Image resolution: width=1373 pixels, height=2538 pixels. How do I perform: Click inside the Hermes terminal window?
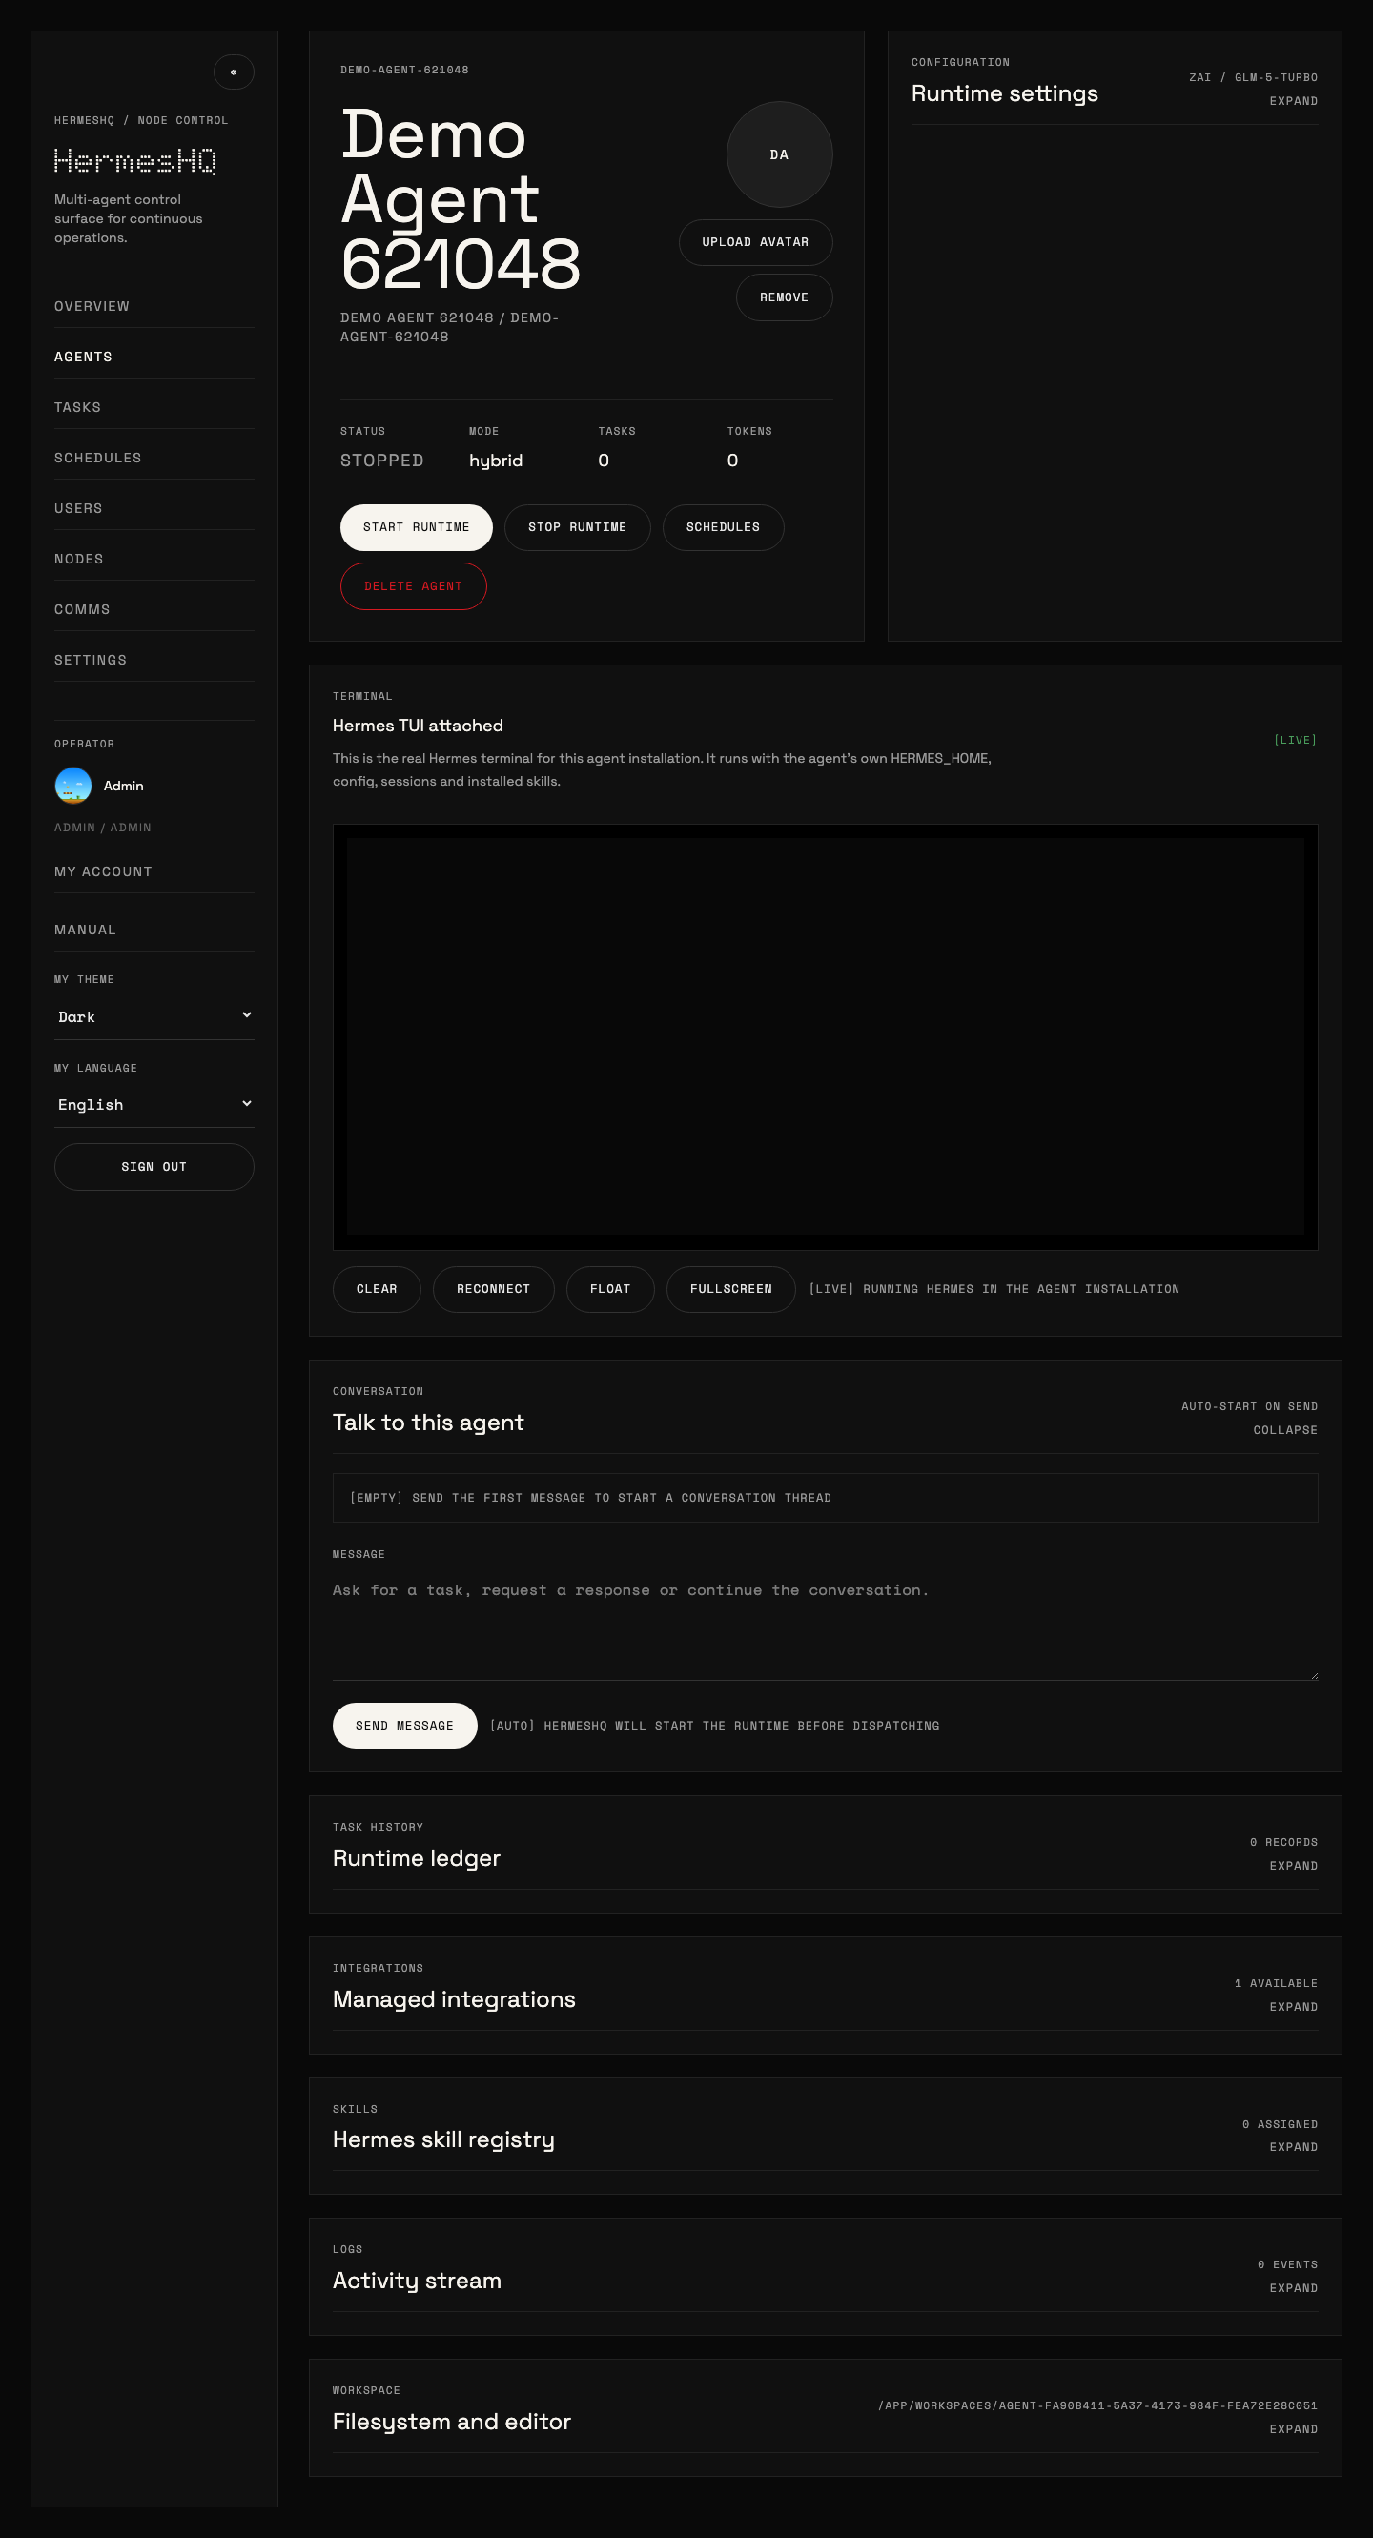point(824,1036)
